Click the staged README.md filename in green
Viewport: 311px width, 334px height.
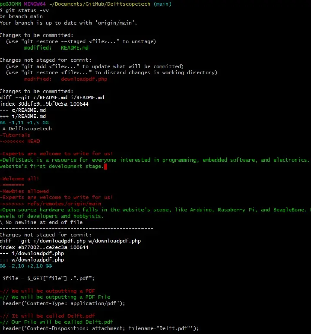click(75, 48)
